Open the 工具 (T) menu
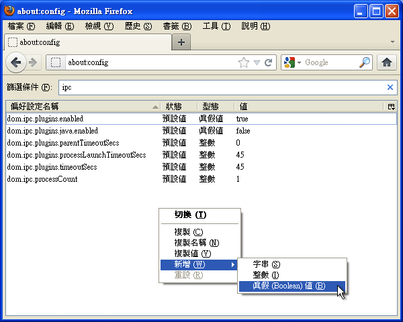Screen dimensions: 403x322 tap(216, 26)
